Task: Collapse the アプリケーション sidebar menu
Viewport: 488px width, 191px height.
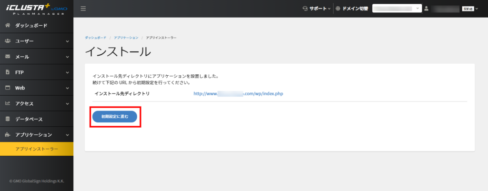Action: tap(37, 135)
